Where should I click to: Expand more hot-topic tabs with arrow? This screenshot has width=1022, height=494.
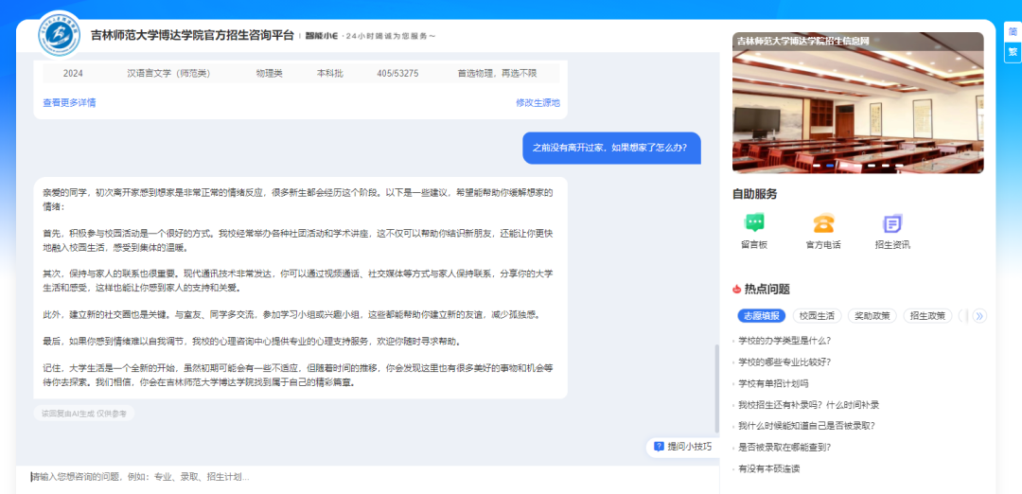click(x=979, y=316)
